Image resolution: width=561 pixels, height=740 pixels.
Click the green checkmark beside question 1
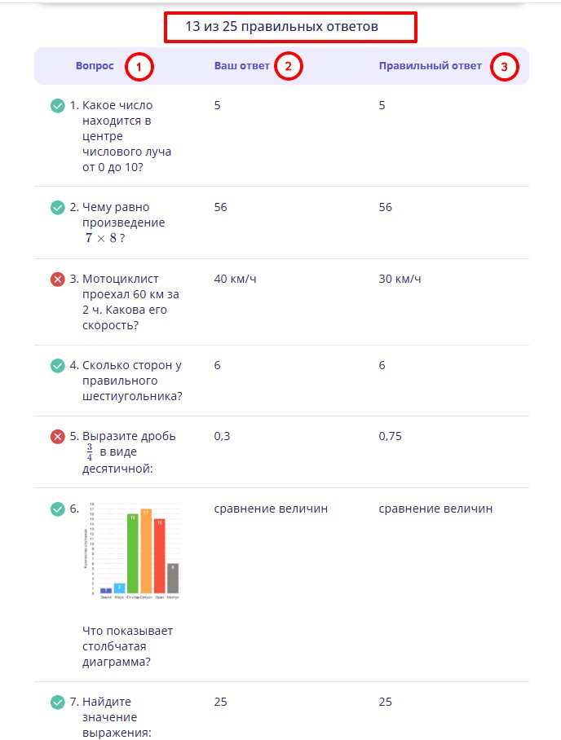(56, 104)
